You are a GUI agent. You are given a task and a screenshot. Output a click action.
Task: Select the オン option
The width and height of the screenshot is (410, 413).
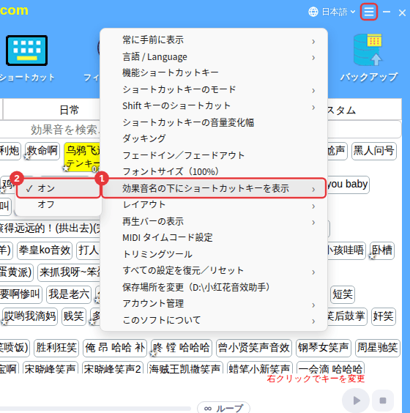(59, 188)
